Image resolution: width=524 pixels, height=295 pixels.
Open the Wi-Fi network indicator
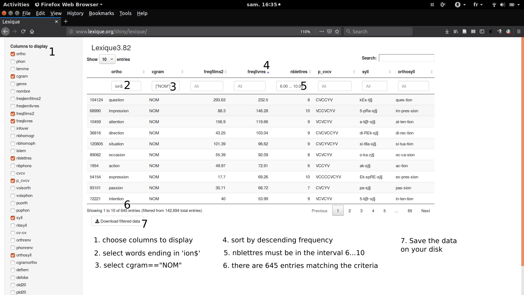click(x=494, y=5)
